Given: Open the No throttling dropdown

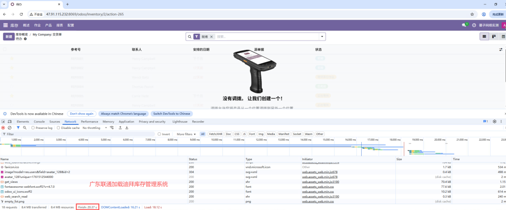Looking at the screenshot, I should tap(94, 127).
